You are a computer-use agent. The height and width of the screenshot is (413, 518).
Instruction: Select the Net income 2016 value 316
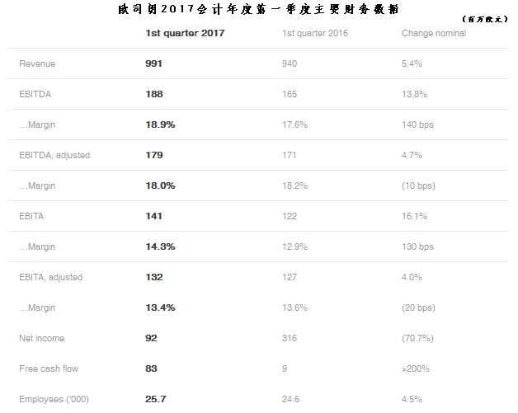click(x=290, y=338)
